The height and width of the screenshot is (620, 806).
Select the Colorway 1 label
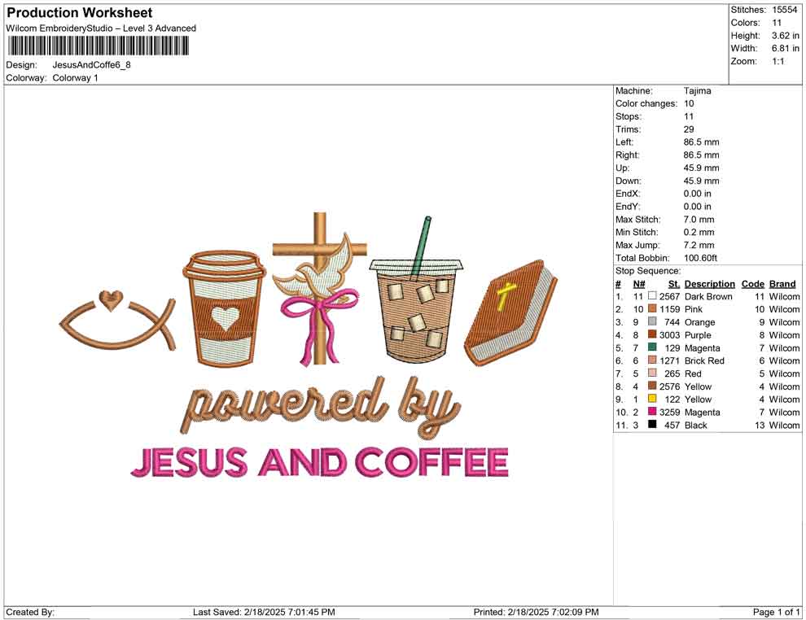(75, 78)
